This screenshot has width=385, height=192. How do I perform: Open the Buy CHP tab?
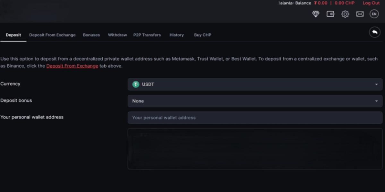(x=202, y=35)
